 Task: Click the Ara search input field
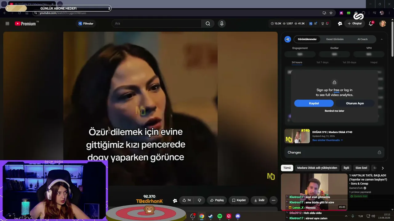(x=156, y=24)
